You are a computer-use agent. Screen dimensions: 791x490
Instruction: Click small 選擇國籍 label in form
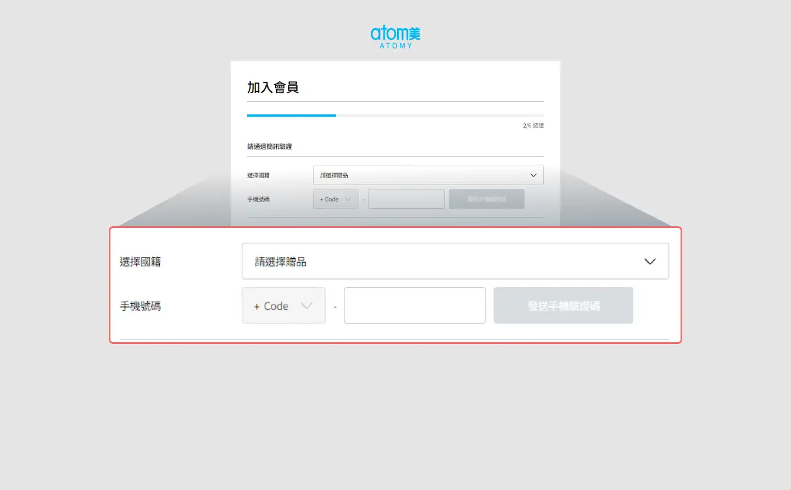(258, 175)
